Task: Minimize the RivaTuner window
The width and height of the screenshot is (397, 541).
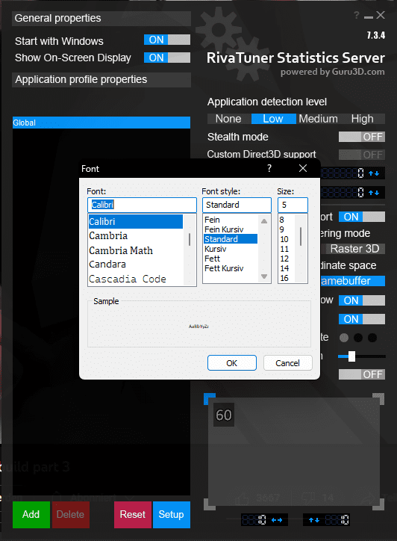Action: point(369,17)
